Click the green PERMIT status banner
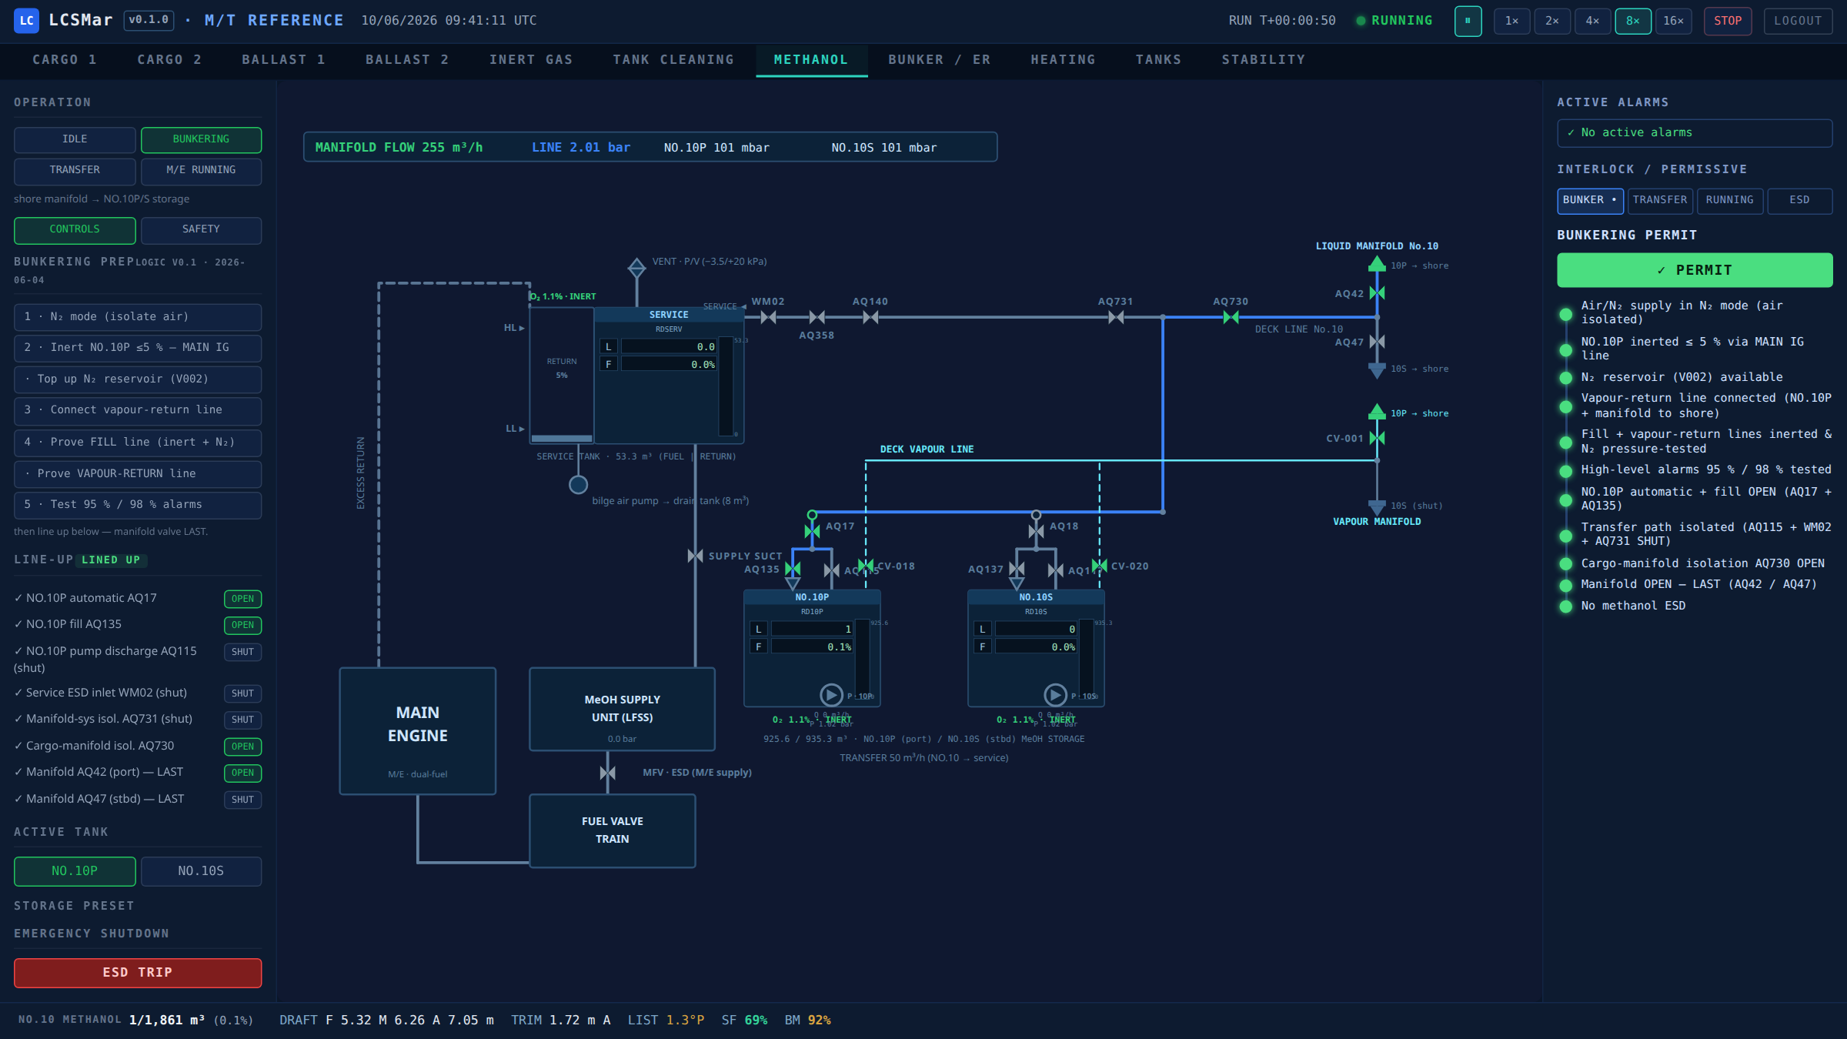Viewport: 1847px width, 1039px height. pos(1695,270)
